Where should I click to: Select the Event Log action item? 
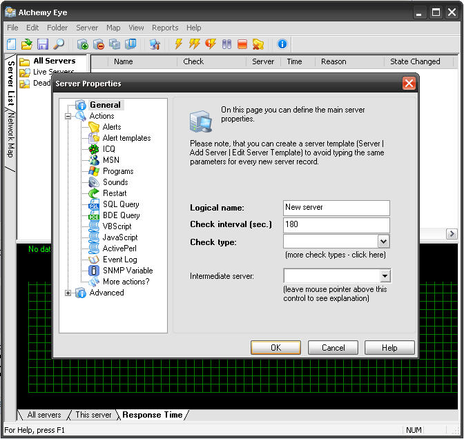[x=120, y=260]
